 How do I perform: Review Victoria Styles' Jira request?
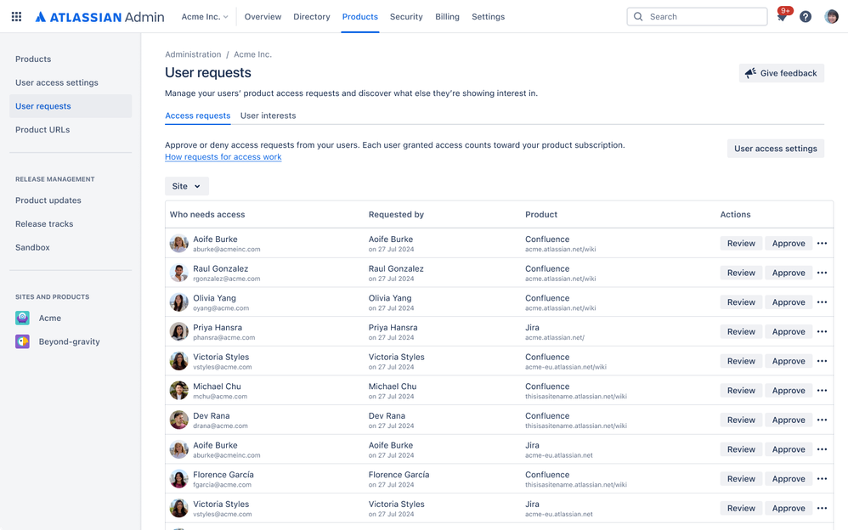[x=741, y=509]
